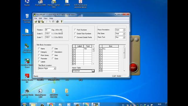Open the Plot Sizes dropdown
The height and width of the screenshot is (106, 188).
[x=124, y=34]
